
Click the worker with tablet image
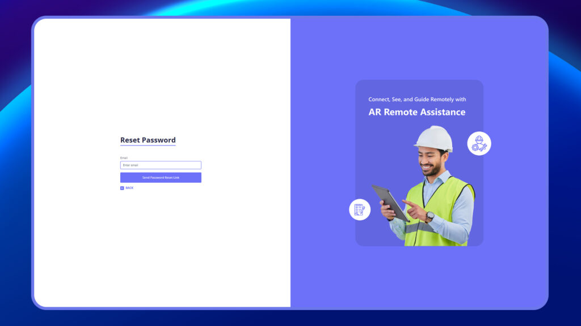click(x=424, y=186)
